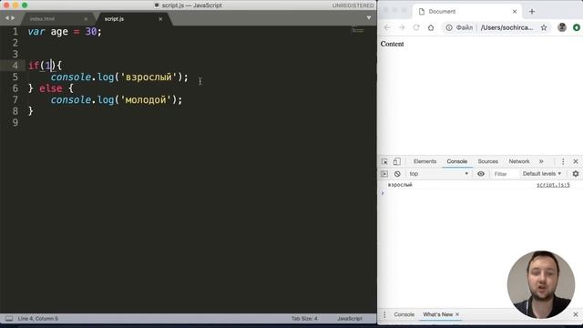Screen dimensions: 583x328
Task: Show the console sidebar
Action: (x=384, y=174)
